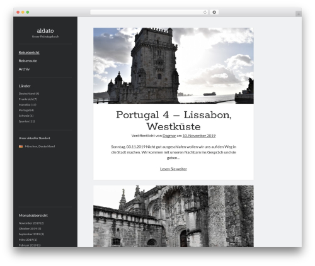Viewport: 315px width, 266px height.
Task: Open author Dagmar's page
Action: (x=169, y=136)
